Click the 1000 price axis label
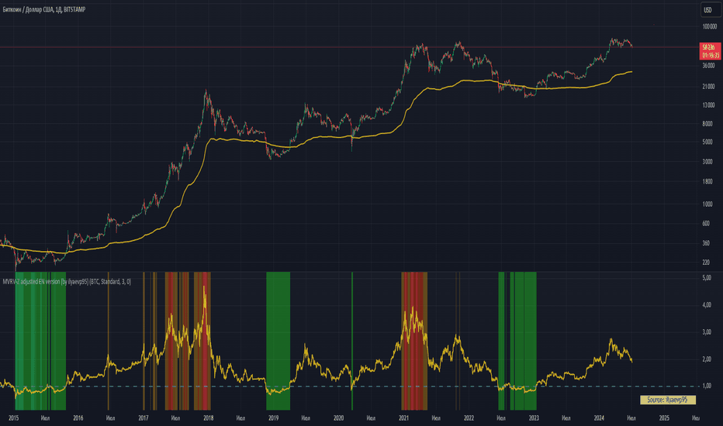Viewport: 723px width, 426px height. [707, 204]
